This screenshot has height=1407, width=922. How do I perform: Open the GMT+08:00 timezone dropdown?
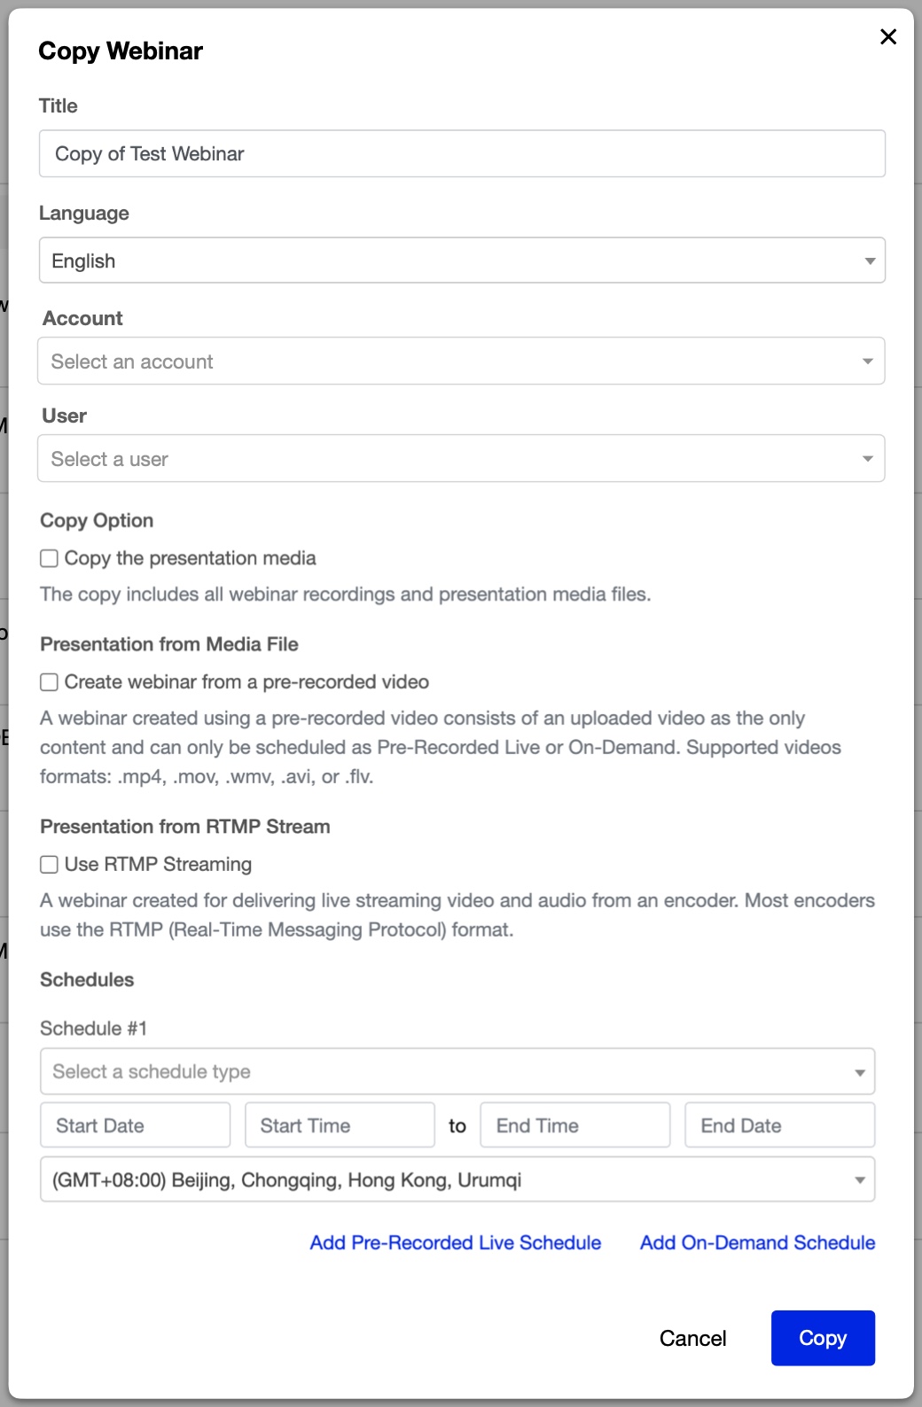pyautogui.click(x=457, y=1180)
